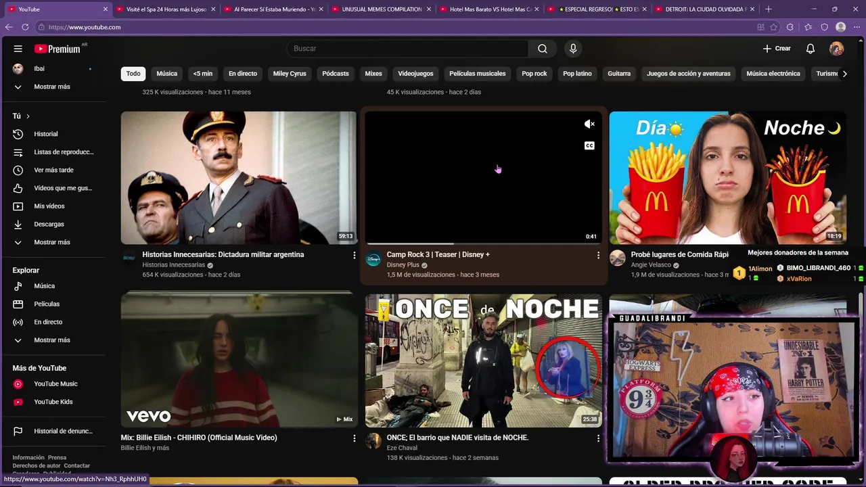
Task: Select the Videojuegos filter chip
Action: pos(415,74)
